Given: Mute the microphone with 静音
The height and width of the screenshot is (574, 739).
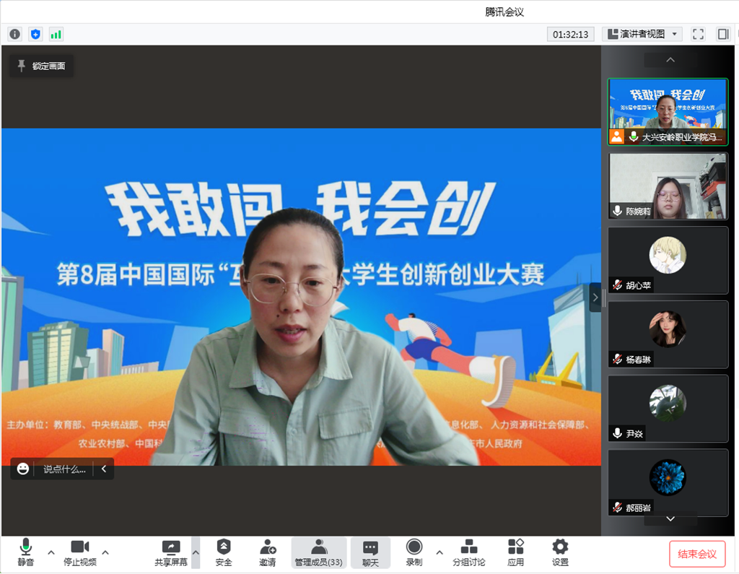Looking at the screenshot, I should (25, 552).
